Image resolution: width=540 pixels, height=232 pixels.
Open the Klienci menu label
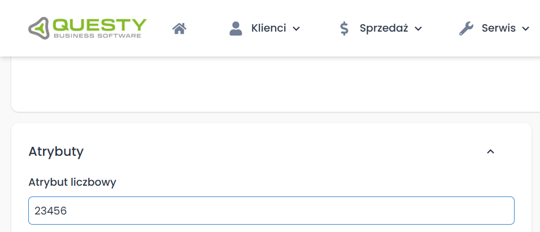(268, 28)
